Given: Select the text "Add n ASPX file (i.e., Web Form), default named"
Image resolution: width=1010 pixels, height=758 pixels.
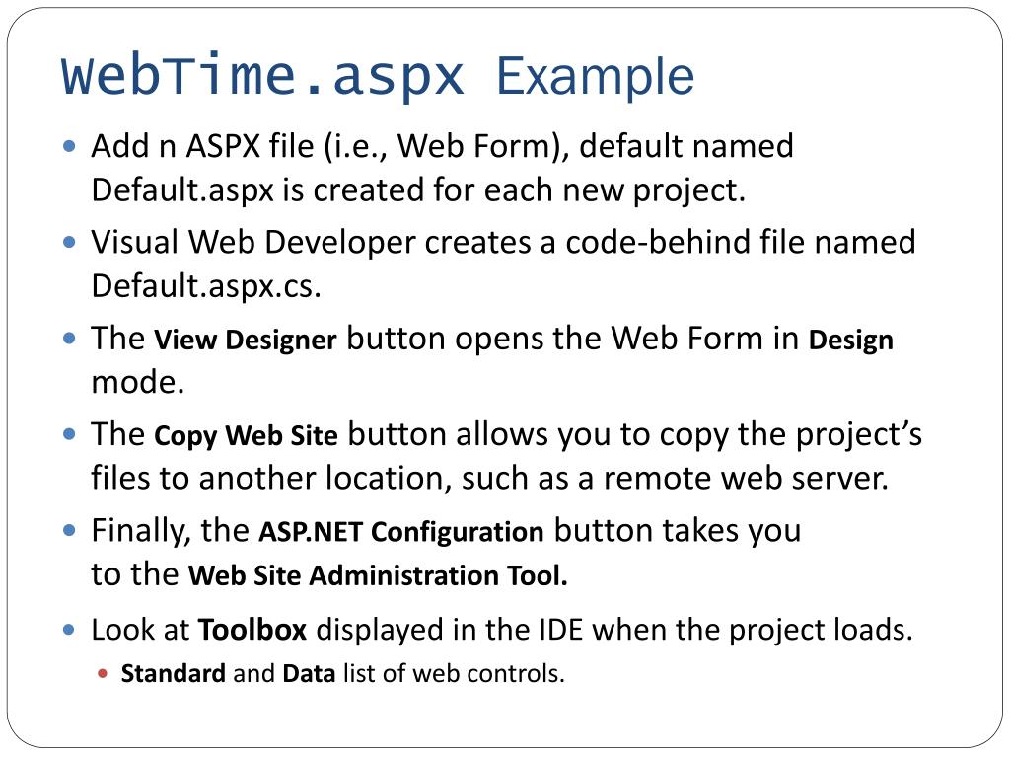Looking at the screenshot, I should pos(442,146).
